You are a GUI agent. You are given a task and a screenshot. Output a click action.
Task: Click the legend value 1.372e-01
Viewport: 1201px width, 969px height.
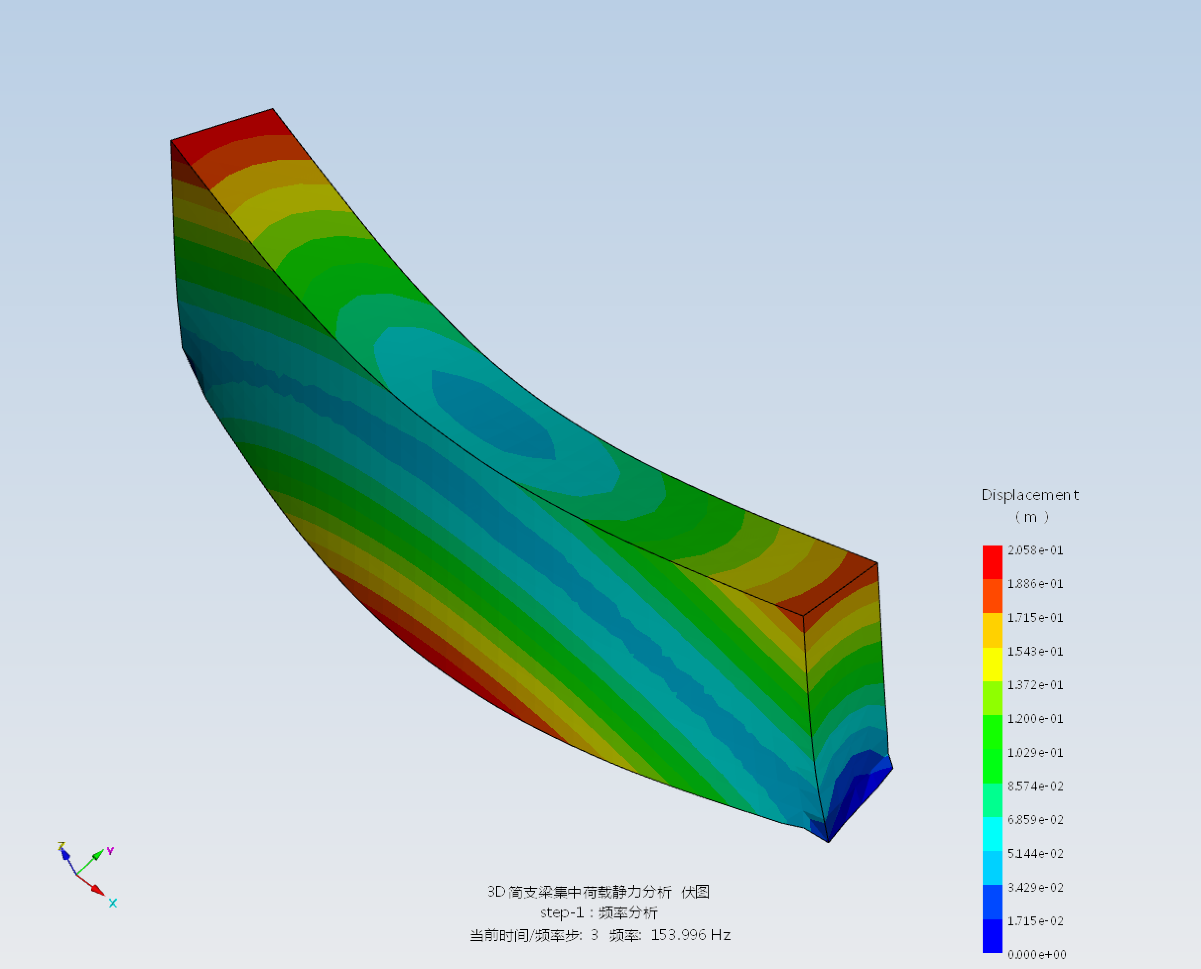point(1035,685)
